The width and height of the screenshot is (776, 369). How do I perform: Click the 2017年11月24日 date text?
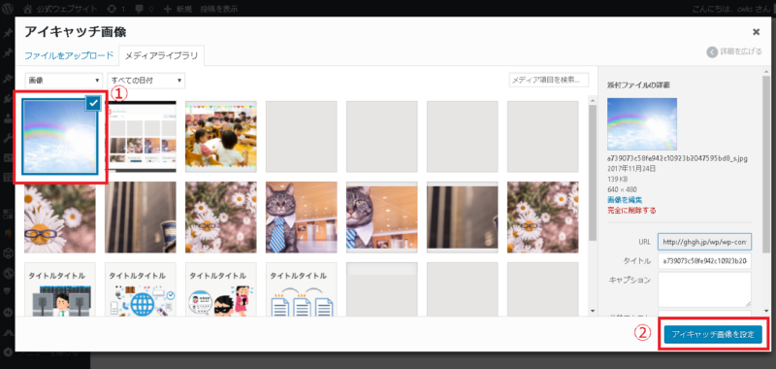click(631, 169)
